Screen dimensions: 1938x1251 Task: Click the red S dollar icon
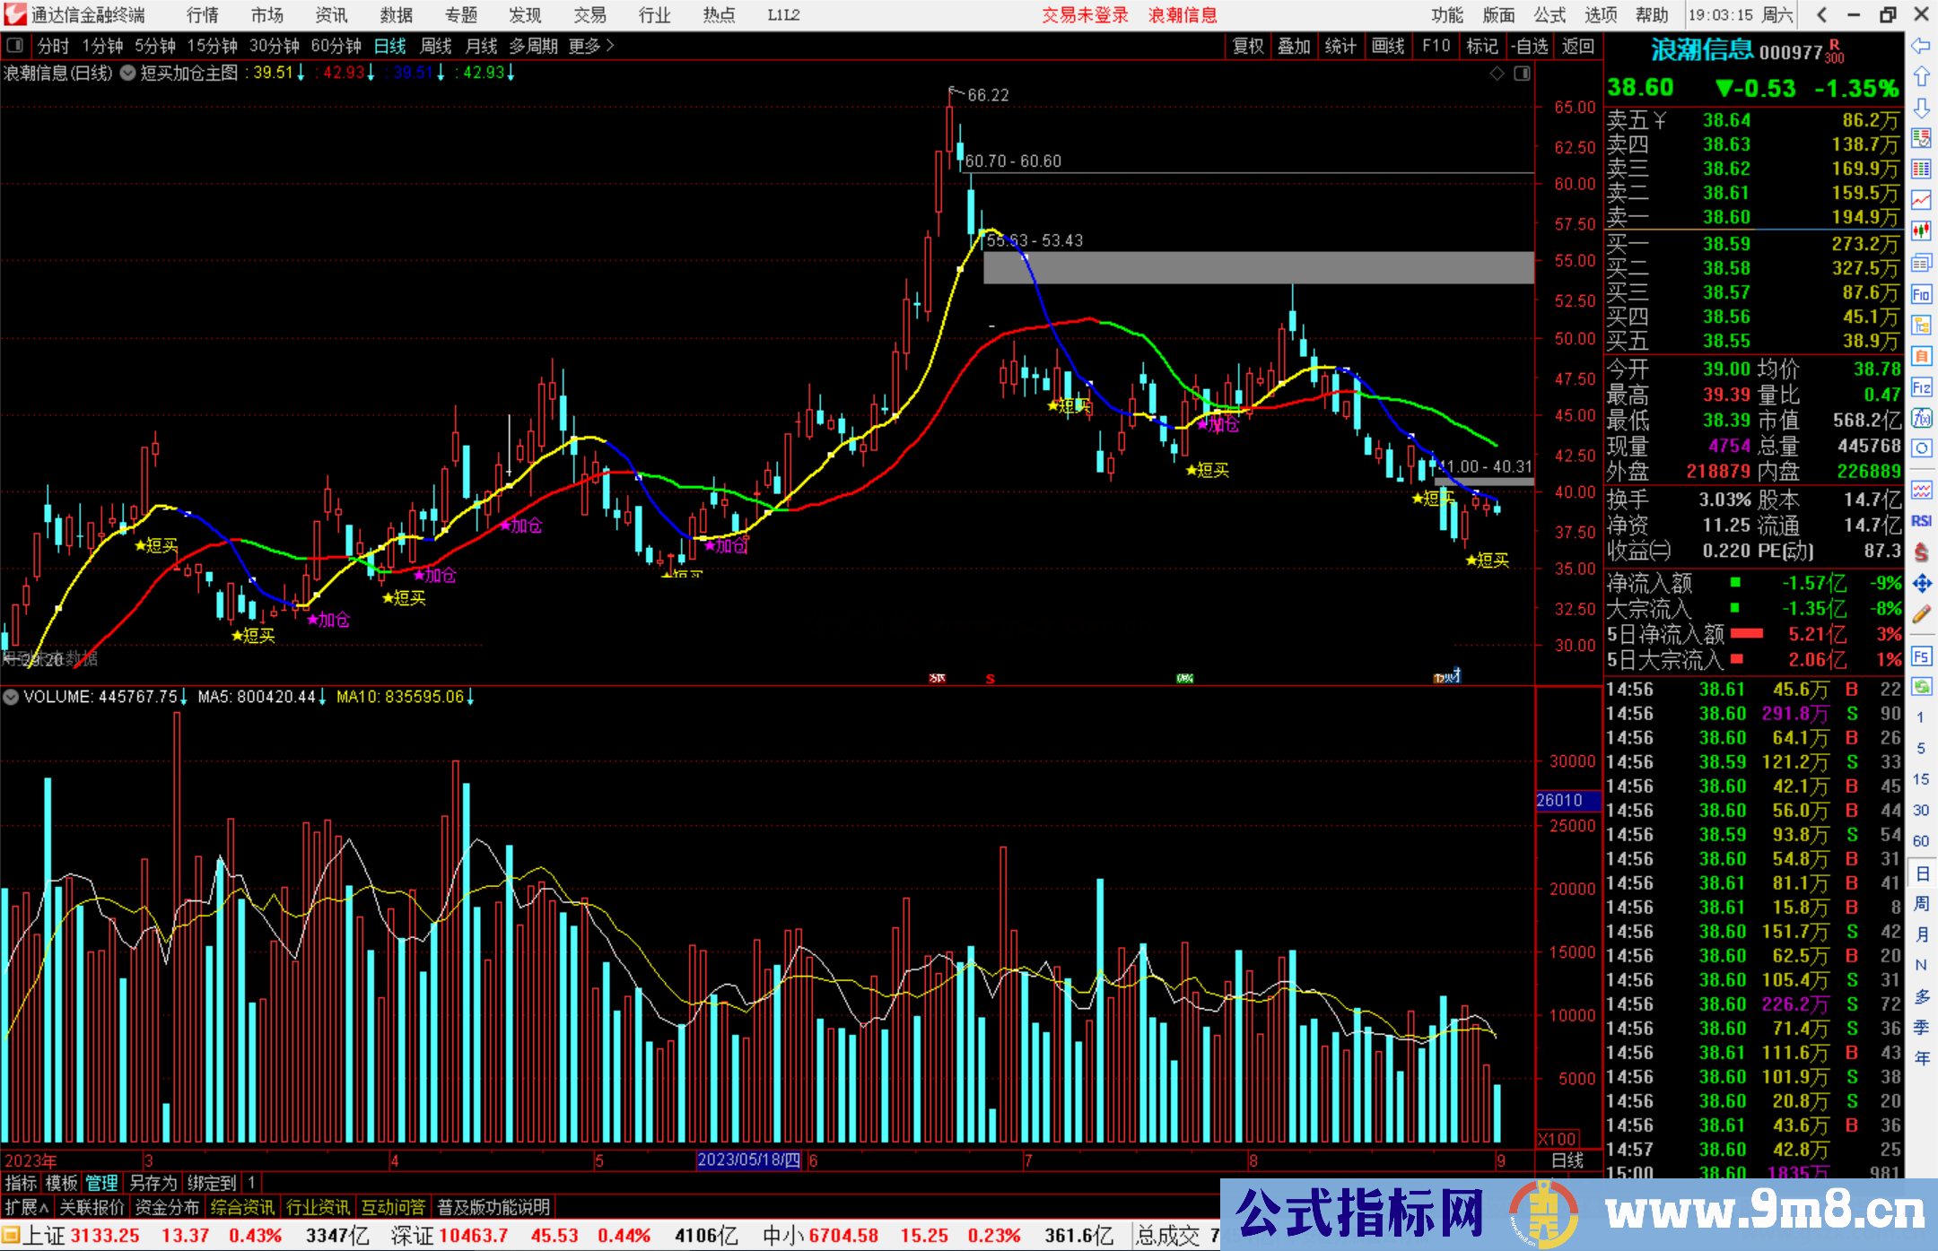1921,552
